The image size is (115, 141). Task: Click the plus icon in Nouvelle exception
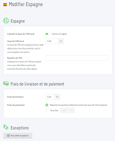8,136
